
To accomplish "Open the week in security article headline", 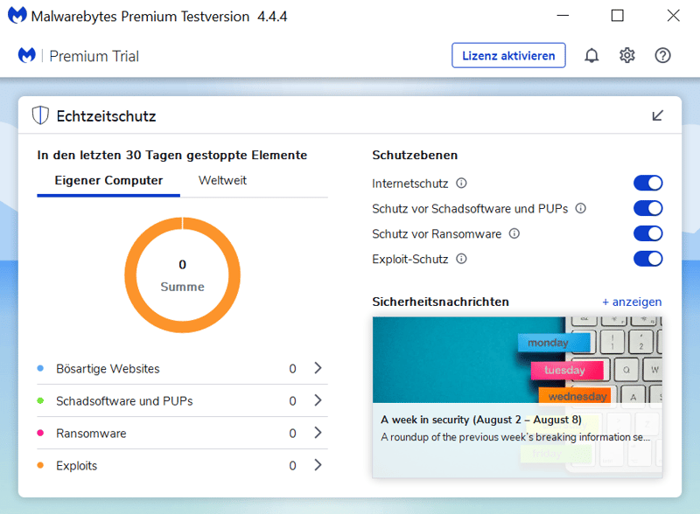I will pos(480,420).
